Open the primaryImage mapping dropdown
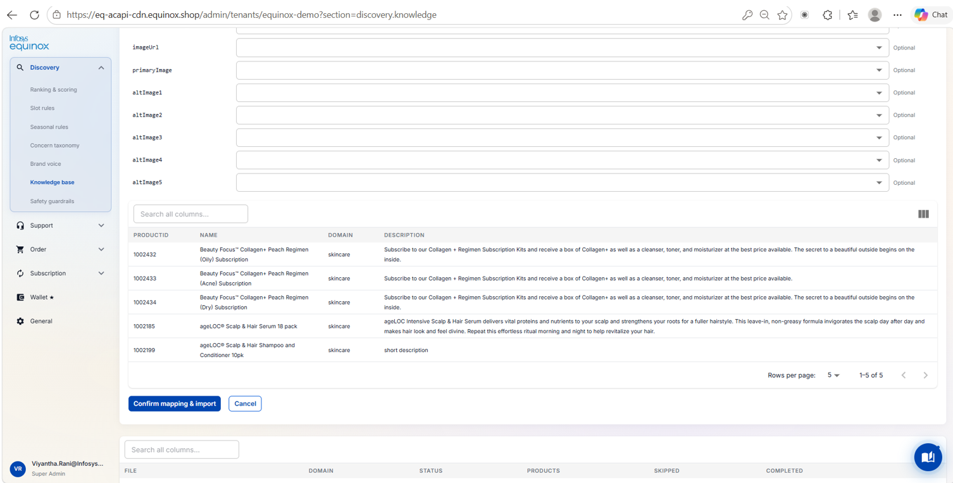 [x=562, y=70]
